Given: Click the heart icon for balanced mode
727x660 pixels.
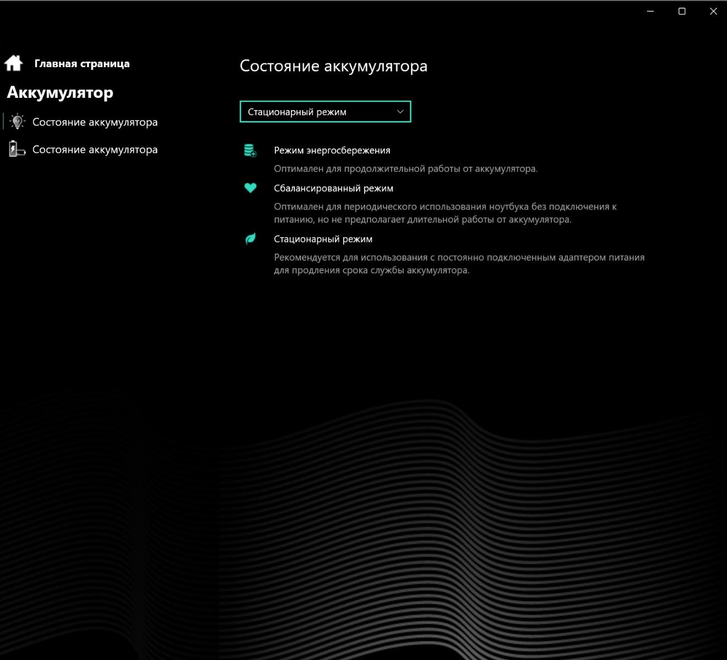Looking at the screenshot, I should 250,188.
